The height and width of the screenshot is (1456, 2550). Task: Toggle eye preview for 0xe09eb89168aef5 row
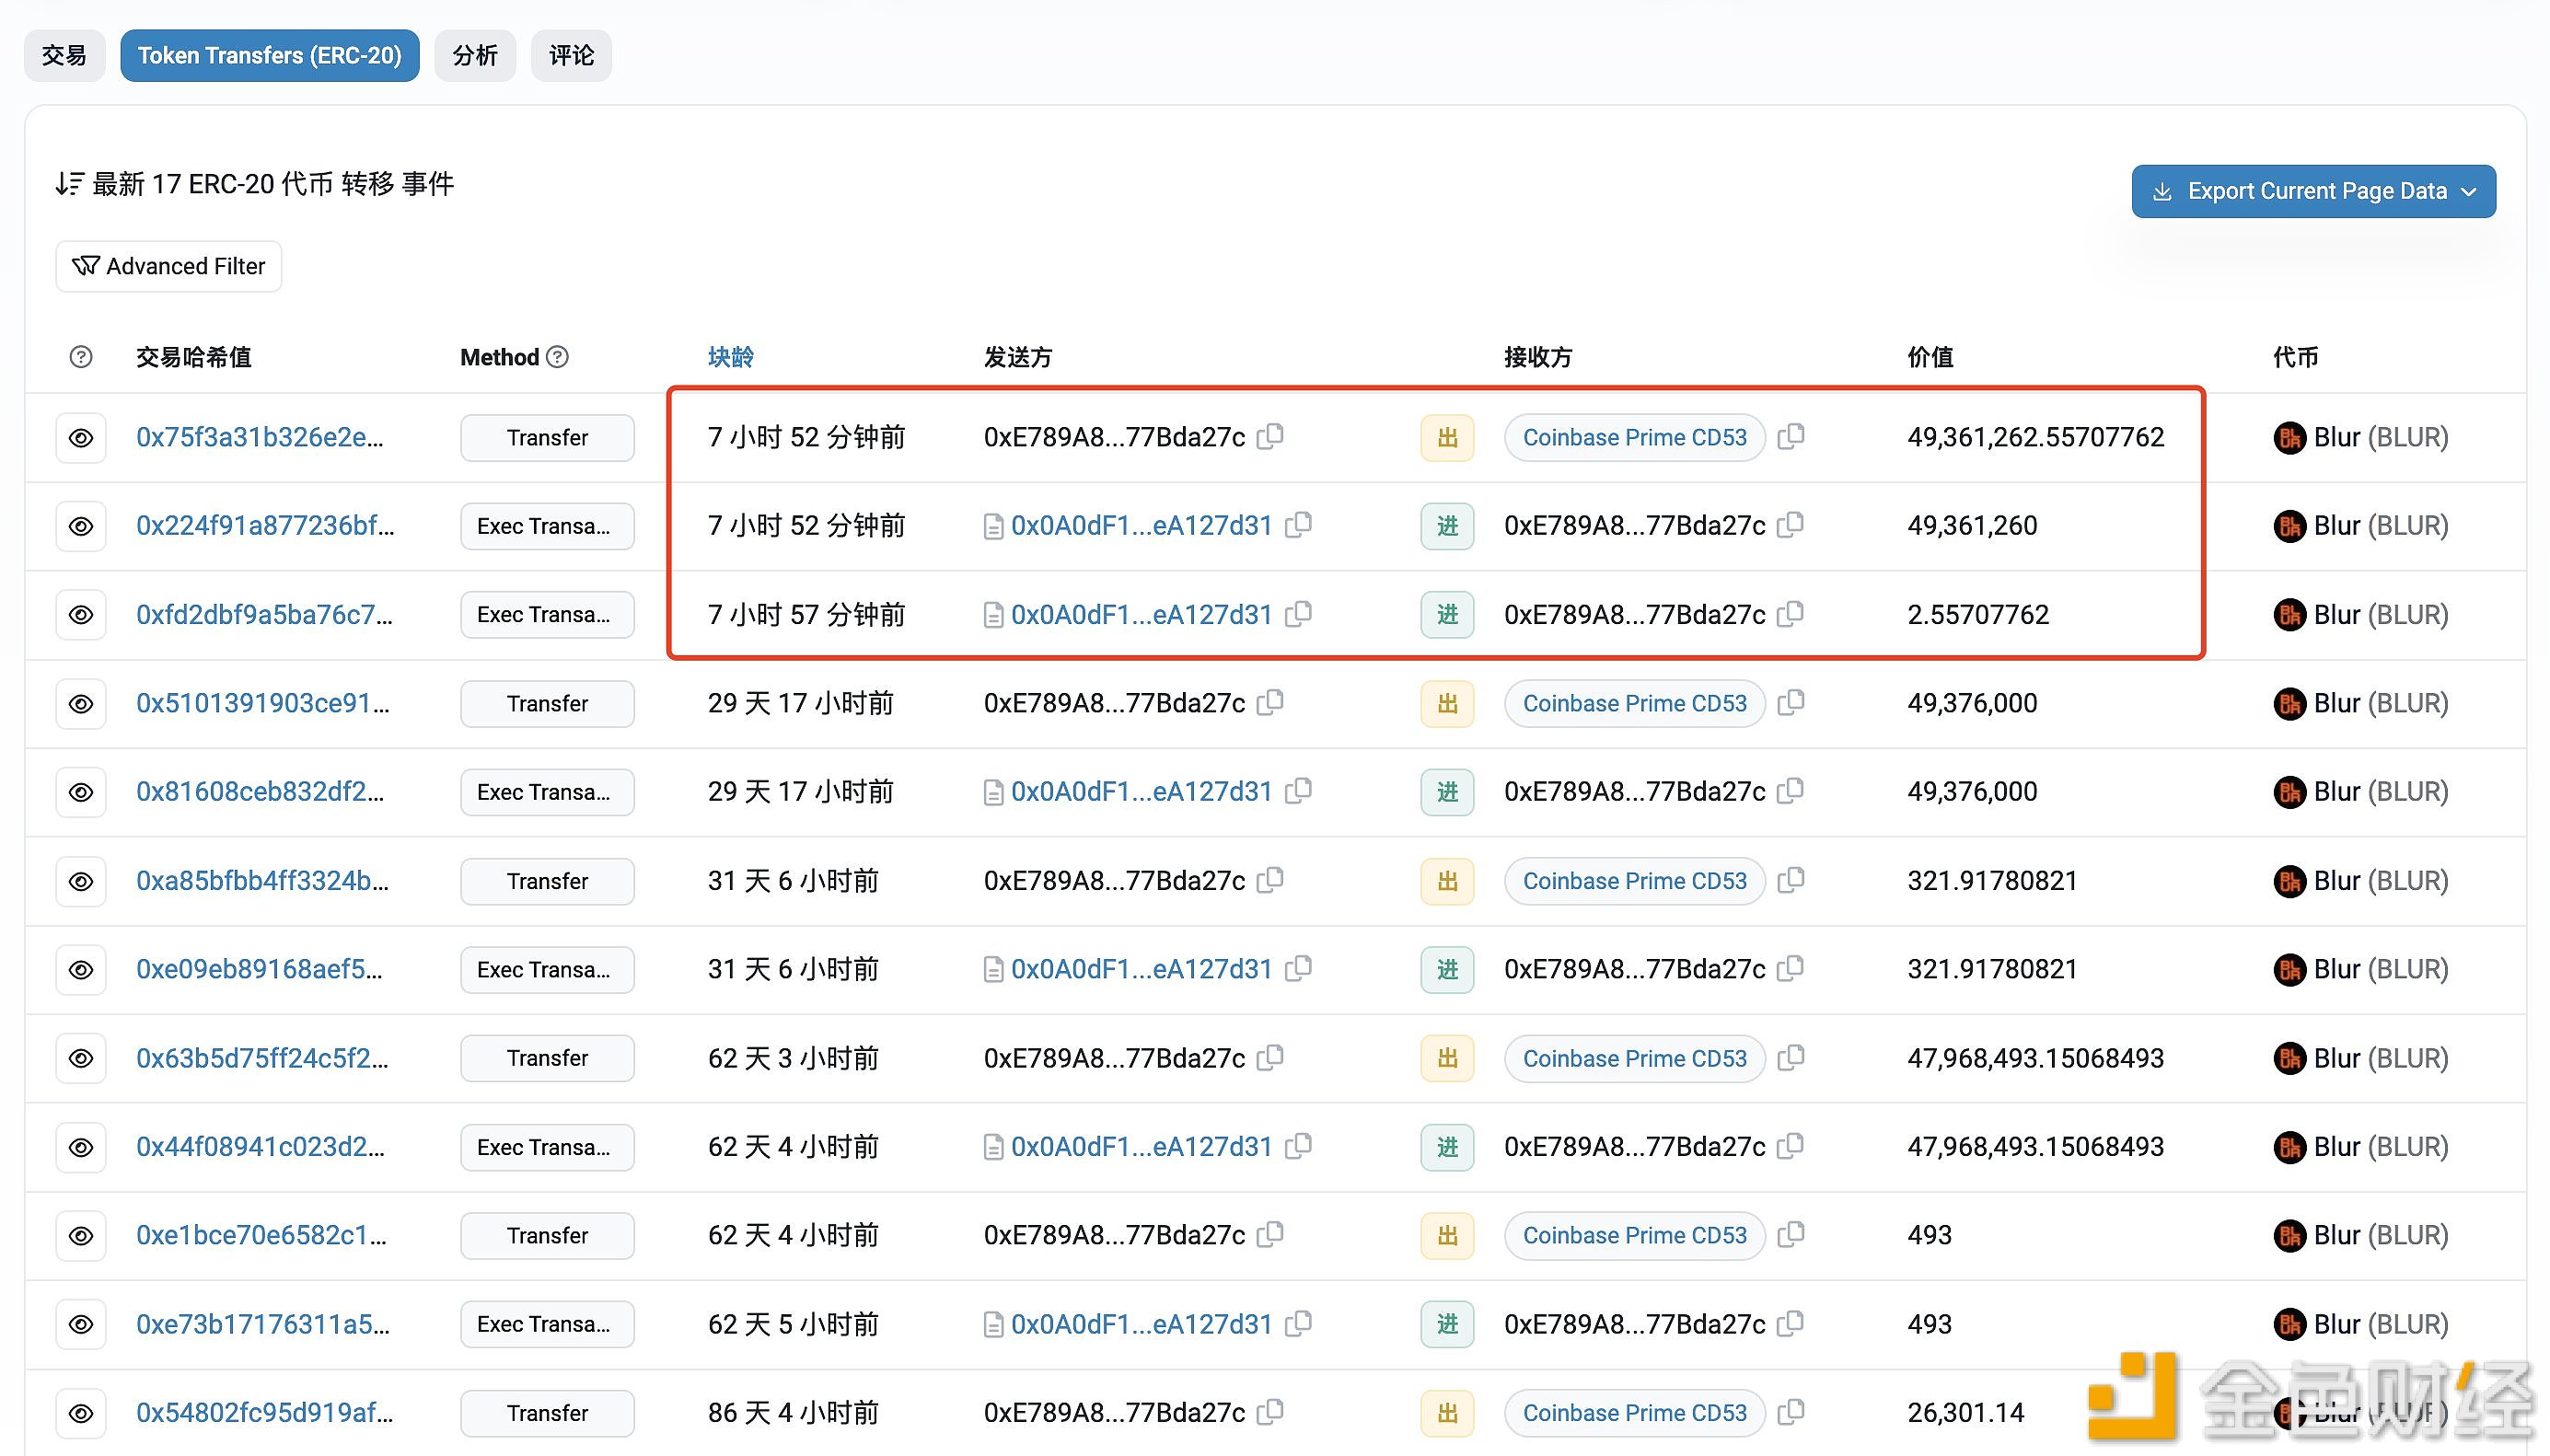(x=81, y=970)
